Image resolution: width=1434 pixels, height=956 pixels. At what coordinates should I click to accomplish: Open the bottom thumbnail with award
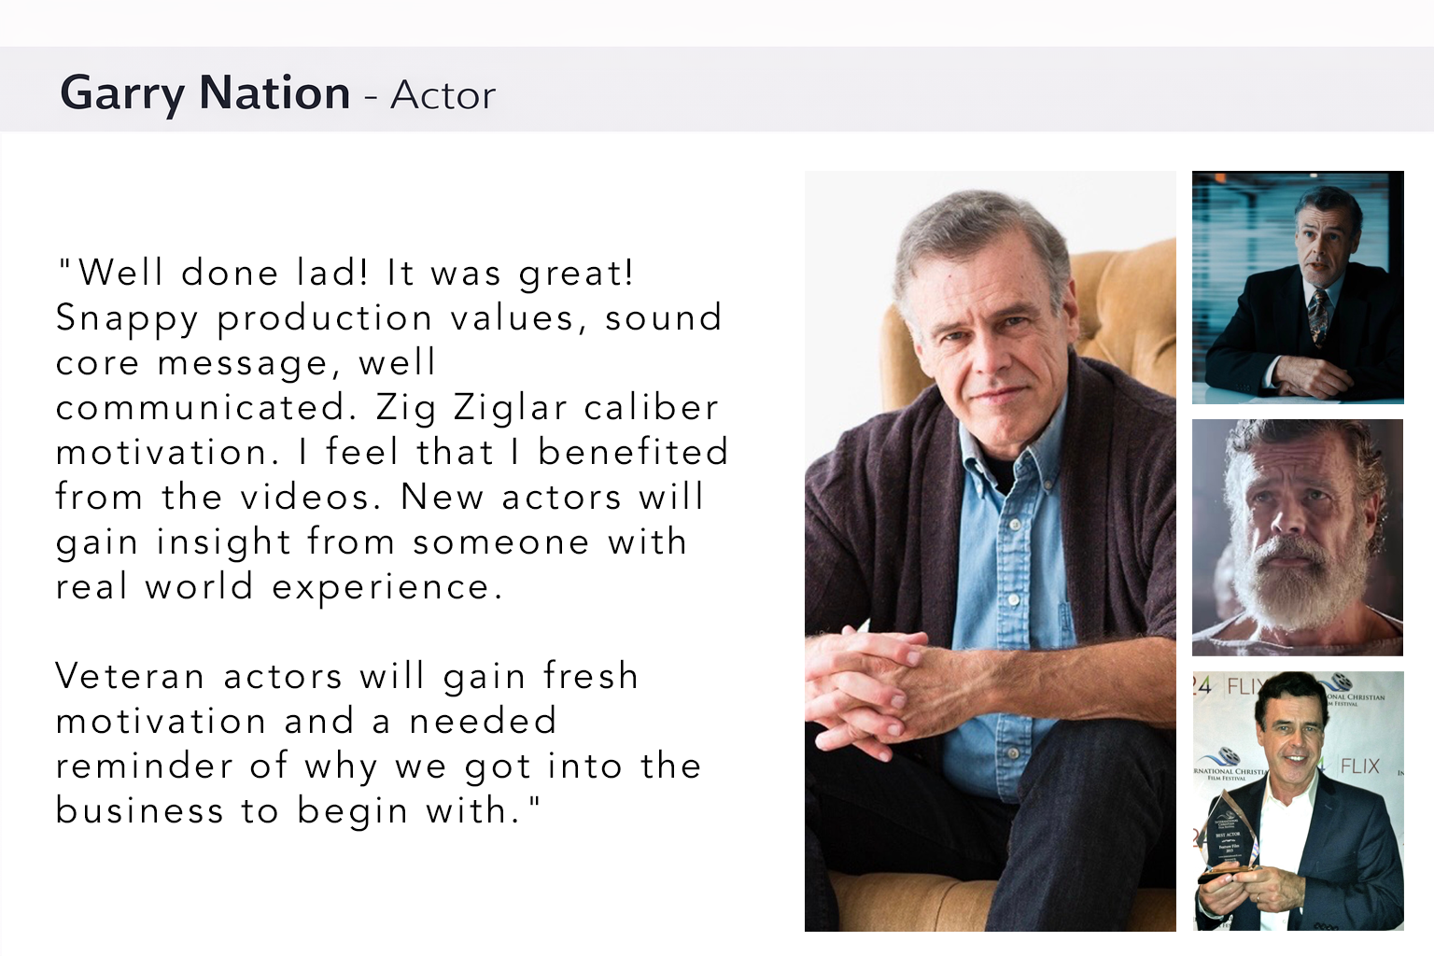1298,800
